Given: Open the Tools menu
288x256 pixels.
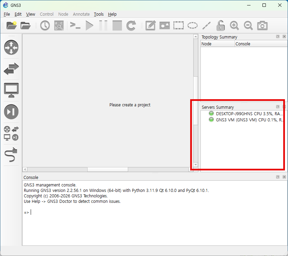Looking at the screenshot, I should [99, 14].
